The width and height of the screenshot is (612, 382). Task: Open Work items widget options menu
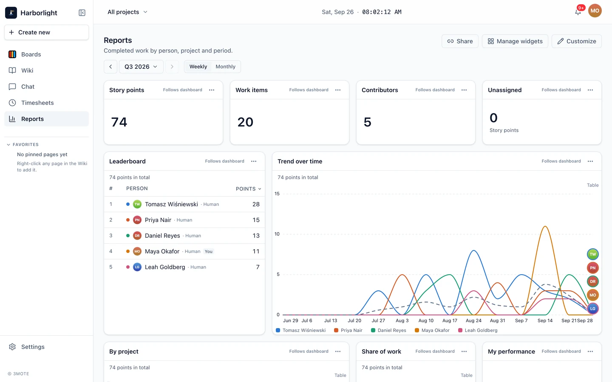point(338,90)
